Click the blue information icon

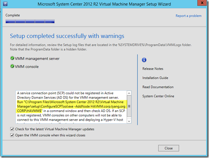click(x=144, y=60)
